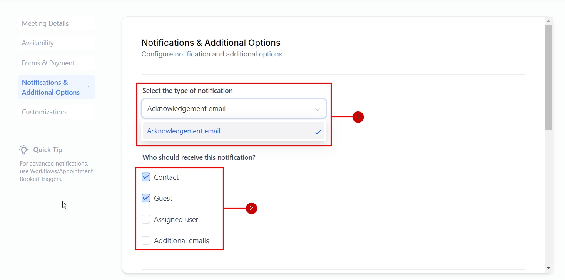Viewport: 565px width, 280px height.
Task: Click the scrollbar up arrow
Action: [548, 21]
